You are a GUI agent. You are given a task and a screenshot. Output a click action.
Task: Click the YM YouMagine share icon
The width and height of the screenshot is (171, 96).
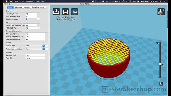point(75,12)
